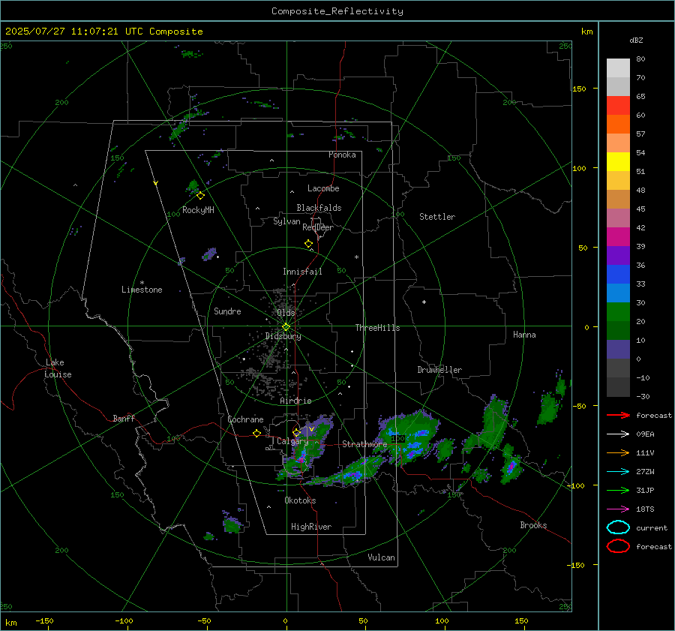675x631 pixels.
Task: Click the -150 value on the bottom axis
Action: click(x=44, y=620)
